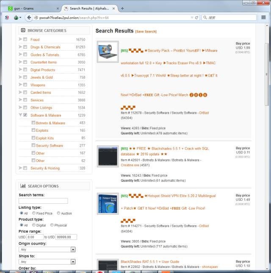Open the Exploit Kits subcategory link

pos(44,138)
